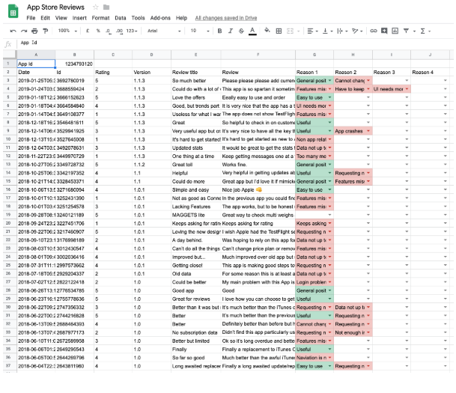Click the Nice job Apple review cell

tap(258, 190)
